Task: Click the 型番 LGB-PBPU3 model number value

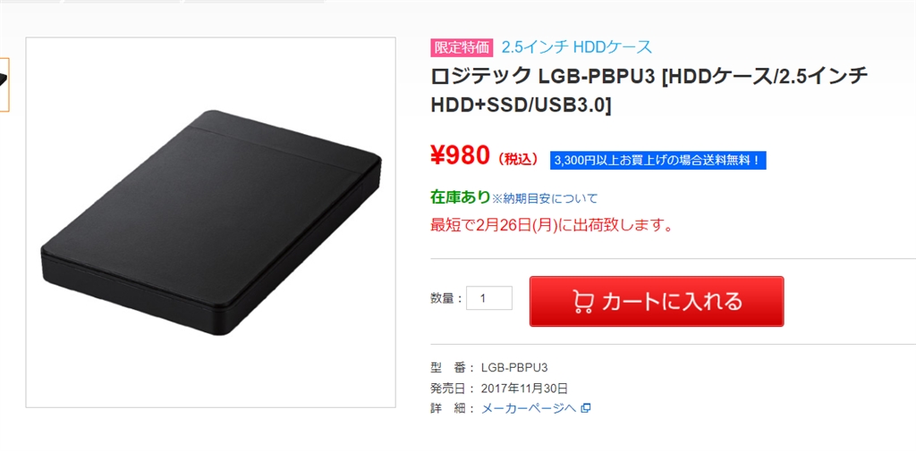Action: point(514,368)
